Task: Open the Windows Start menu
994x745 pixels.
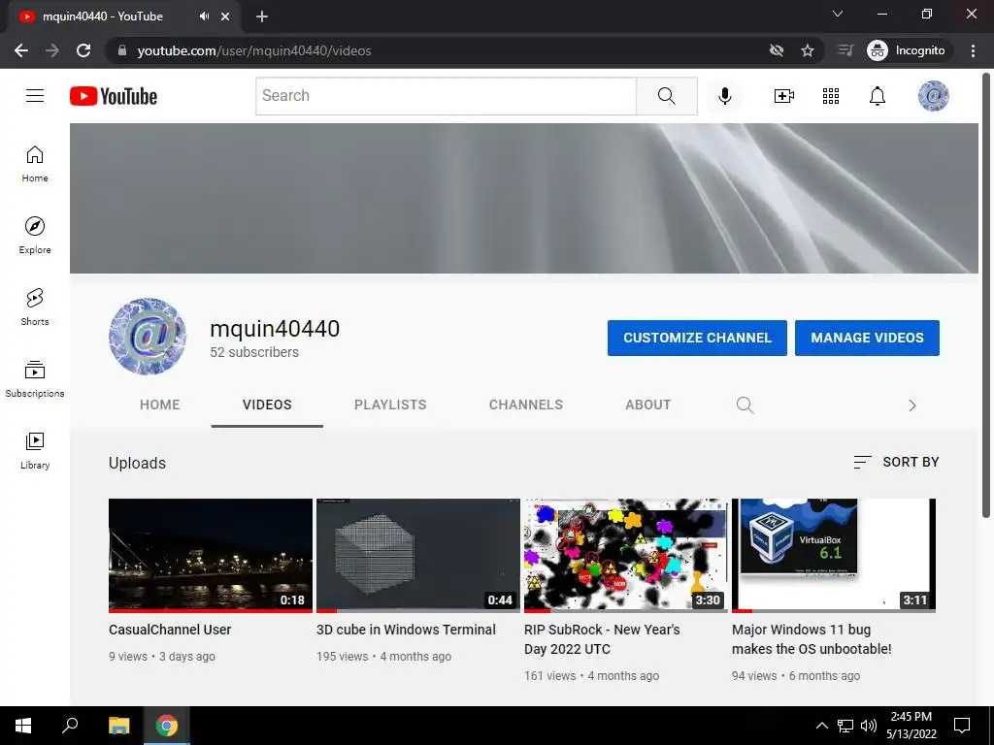Action: click(23, 726)
